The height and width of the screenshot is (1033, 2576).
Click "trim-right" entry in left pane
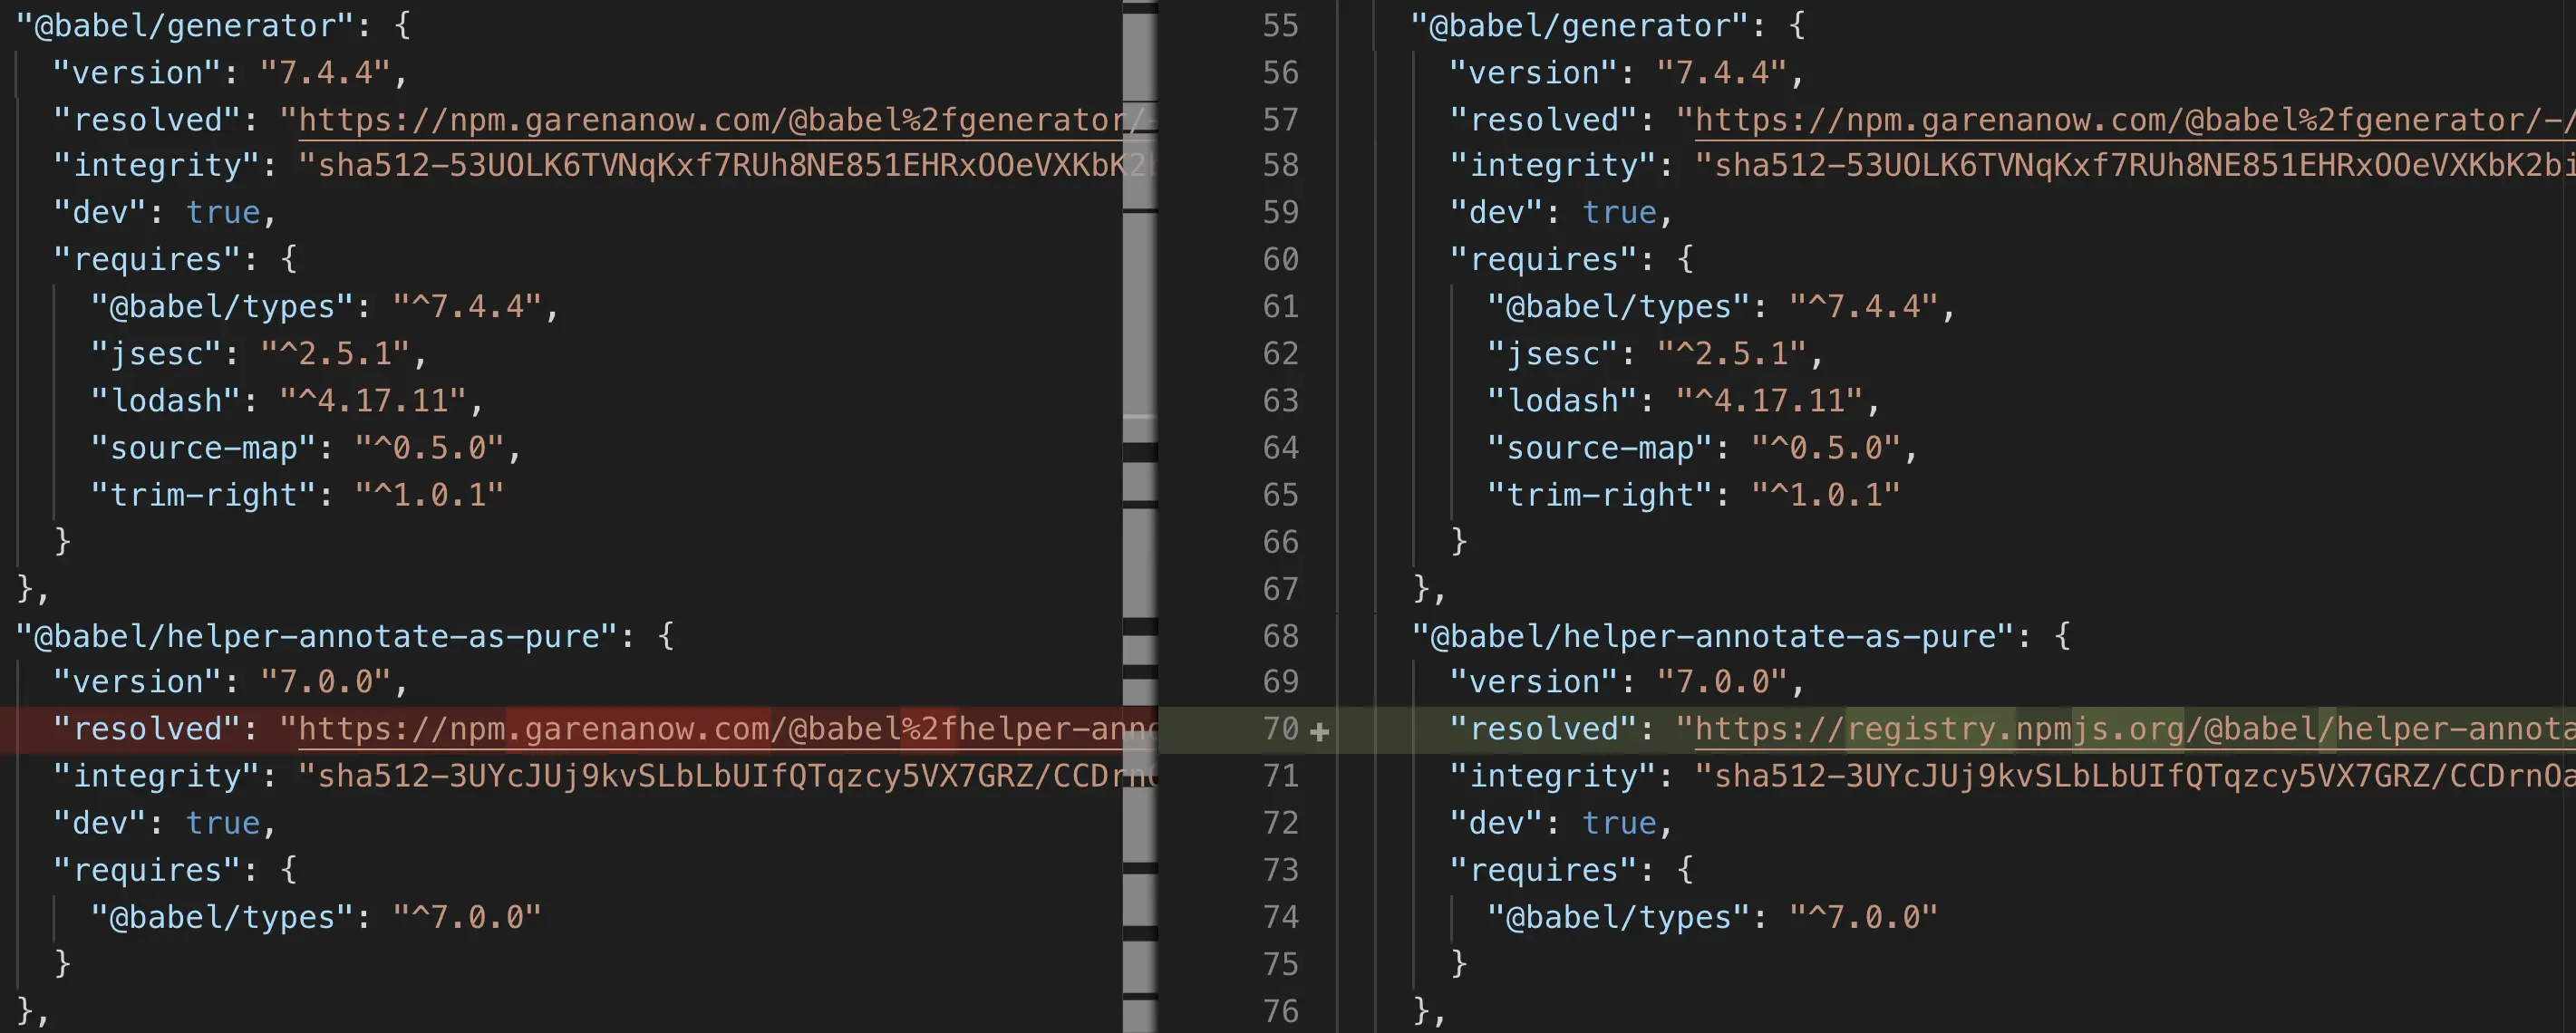point(297,494)
